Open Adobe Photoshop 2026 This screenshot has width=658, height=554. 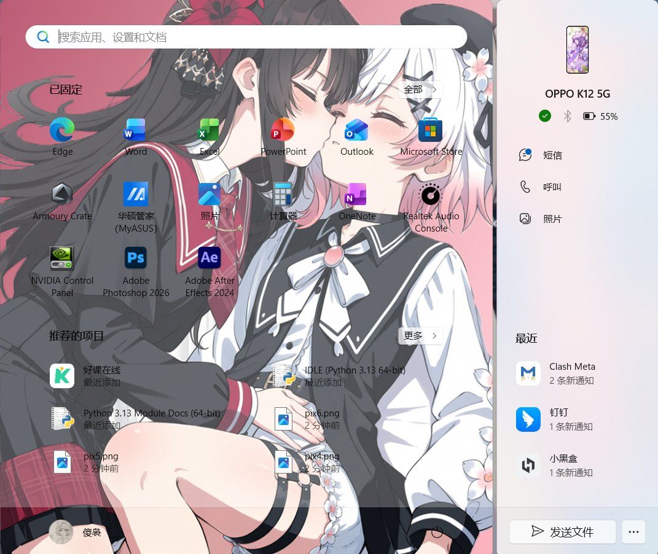point(136,271)
